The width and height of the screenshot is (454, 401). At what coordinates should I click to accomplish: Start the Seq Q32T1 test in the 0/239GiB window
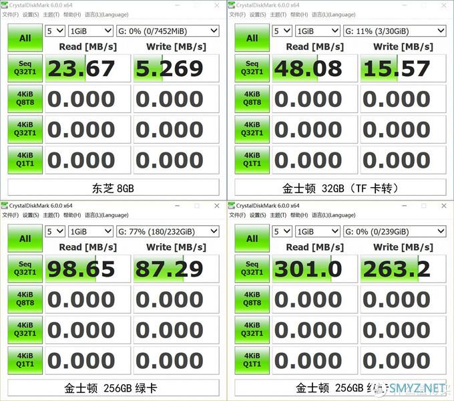(x=252, y=269)
